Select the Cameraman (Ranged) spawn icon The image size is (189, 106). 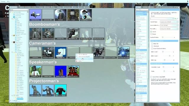click(x=48, y=53)
